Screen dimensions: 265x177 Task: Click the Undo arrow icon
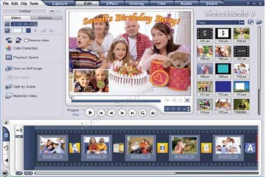click(x=52, y=12)
